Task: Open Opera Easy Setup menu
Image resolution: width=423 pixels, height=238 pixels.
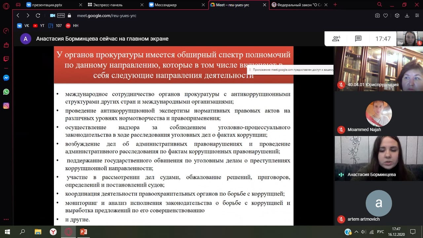Action: pyautogui.click(x=416, y=16)
